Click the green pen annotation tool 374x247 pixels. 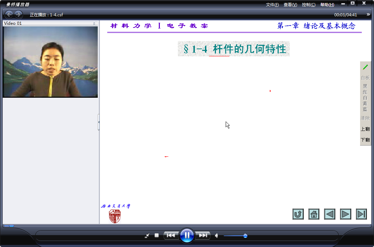[x=365, y=67]
